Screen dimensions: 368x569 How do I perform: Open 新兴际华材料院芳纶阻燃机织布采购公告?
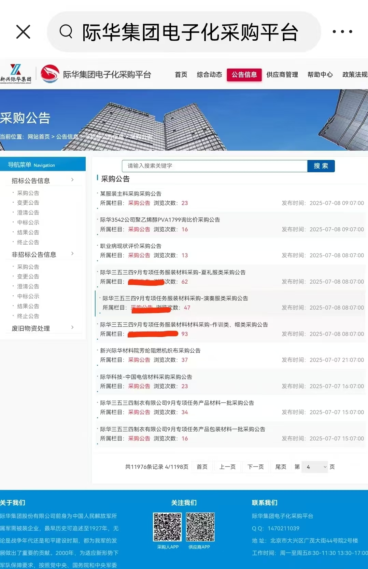click(x=150, y=351)
